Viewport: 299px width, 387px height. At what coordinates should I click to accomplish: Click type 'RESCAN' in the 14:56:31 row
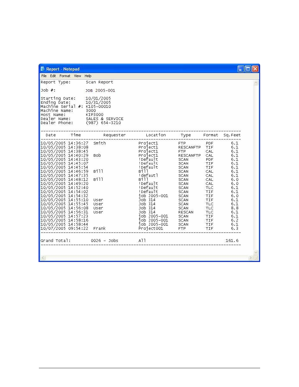186,212
